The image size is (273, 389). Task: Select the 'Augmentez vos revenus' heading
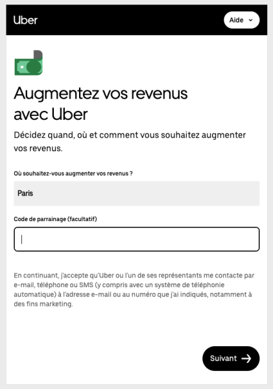point(101,93)
